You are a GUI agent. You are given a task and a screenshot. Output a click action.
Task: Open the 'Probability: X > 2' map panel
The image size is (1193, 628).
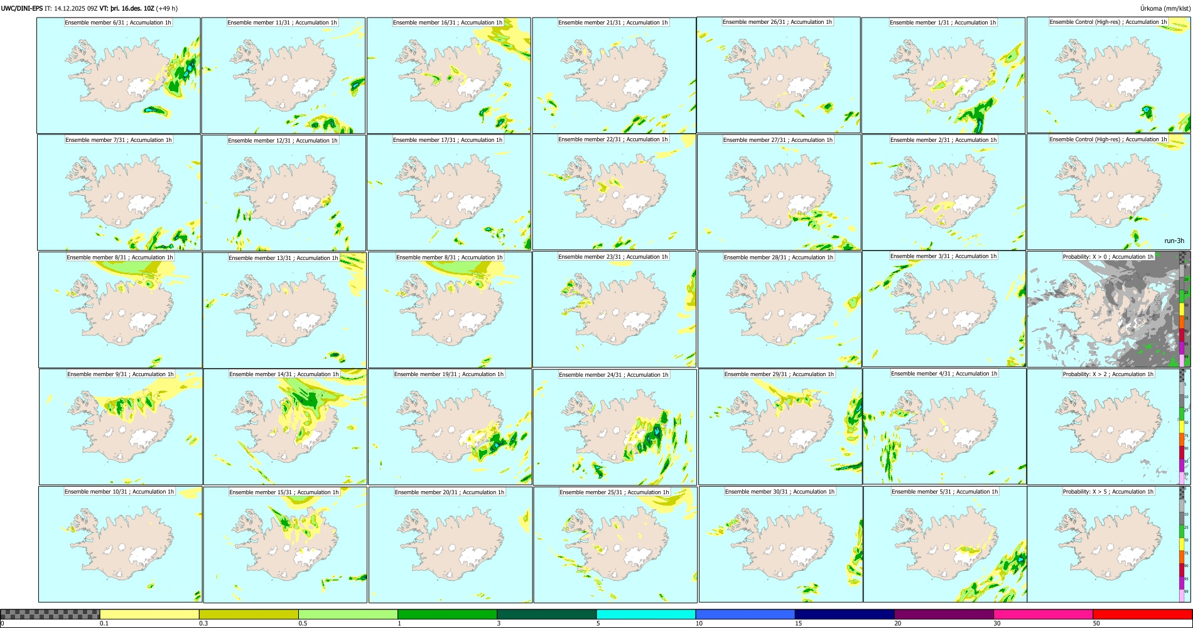1109,426
